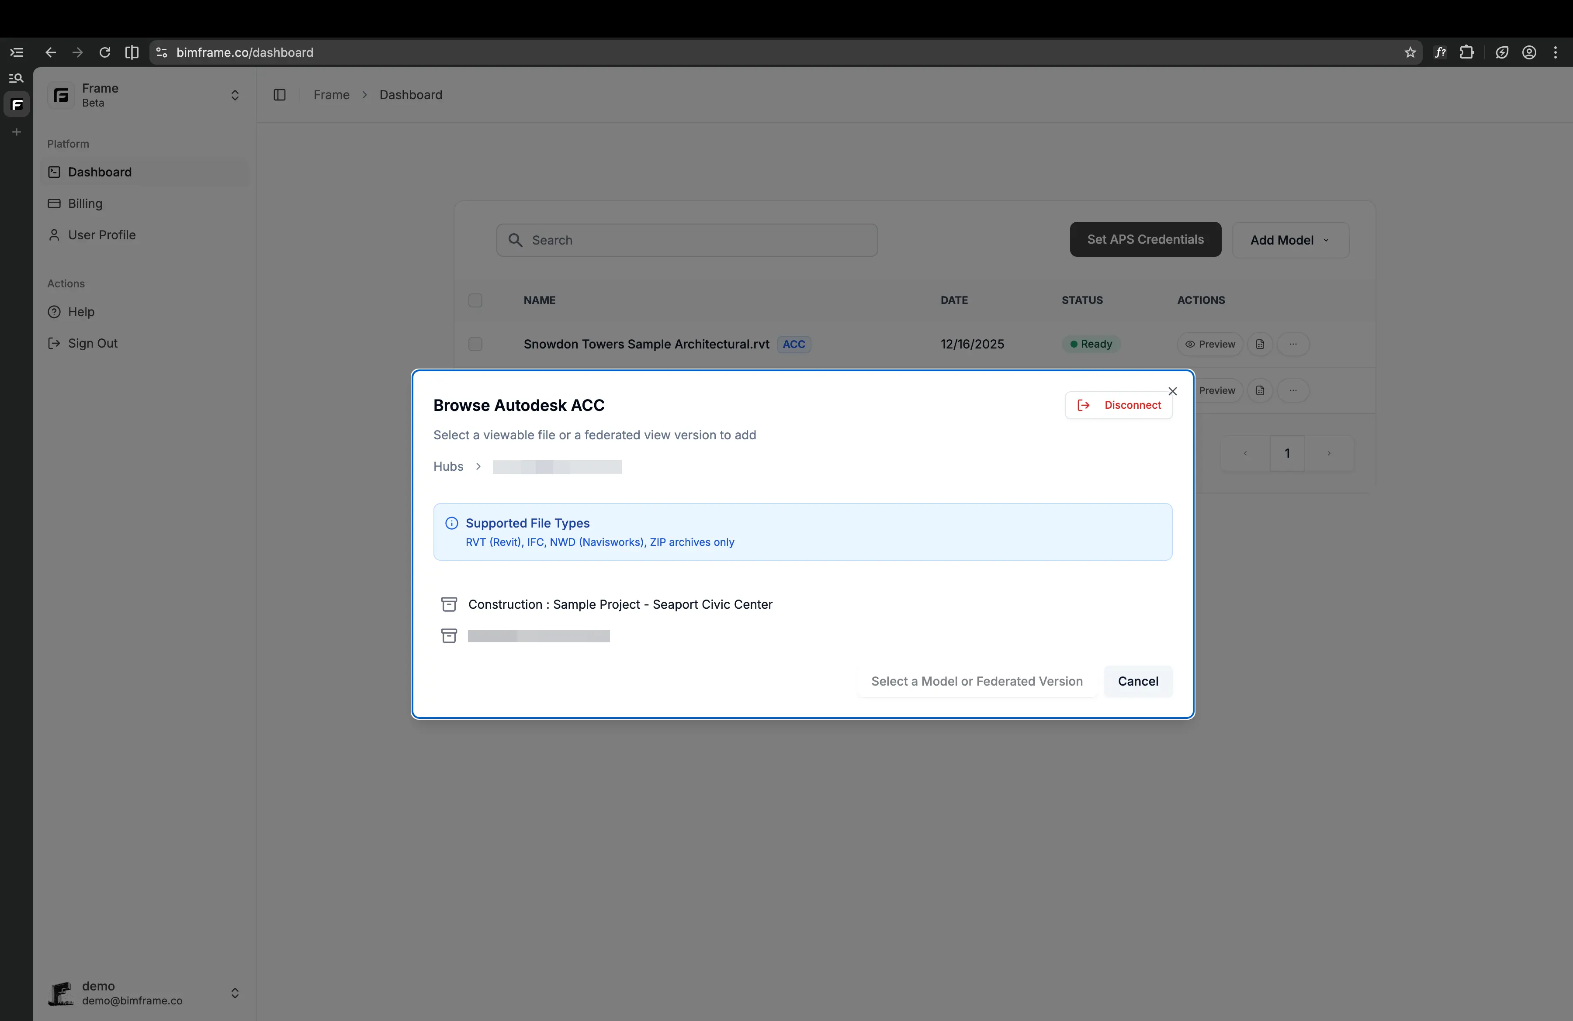Click Set APS Credentials
Image resolution: width=1573 pixels, height=1021 pixels.
coord(1145,239)
